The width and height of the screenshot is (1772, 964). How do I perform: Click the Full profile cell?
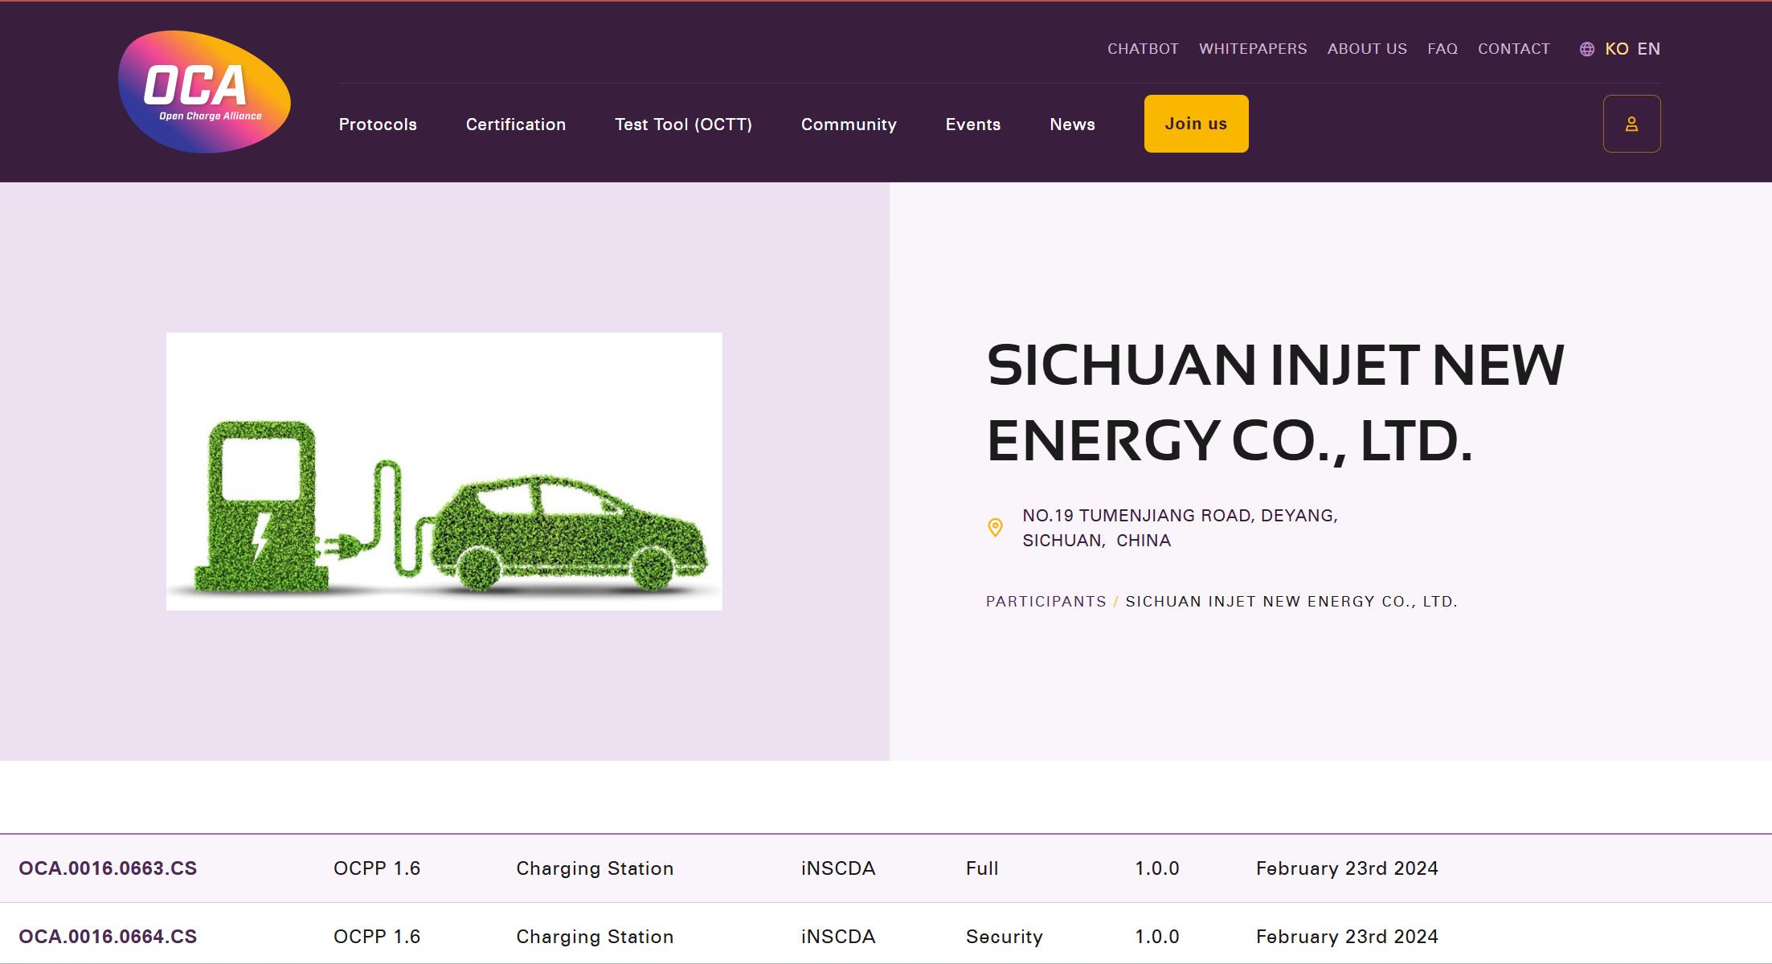[x=982, y=868]
